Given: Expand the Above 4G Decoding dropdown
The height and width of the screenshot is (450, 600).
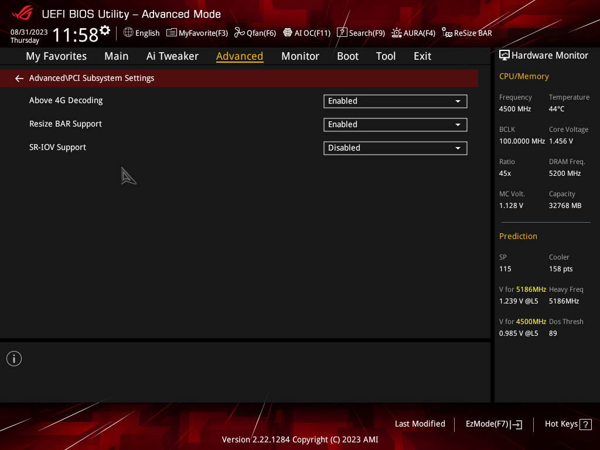Looking at the screenshot, I should [x=396, y=101].
